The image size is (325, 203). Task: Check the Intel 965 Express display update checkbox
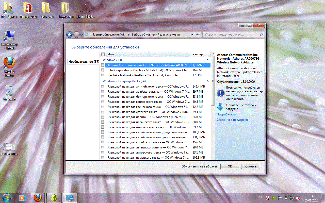pyautogui.click(x=102, y=70)
